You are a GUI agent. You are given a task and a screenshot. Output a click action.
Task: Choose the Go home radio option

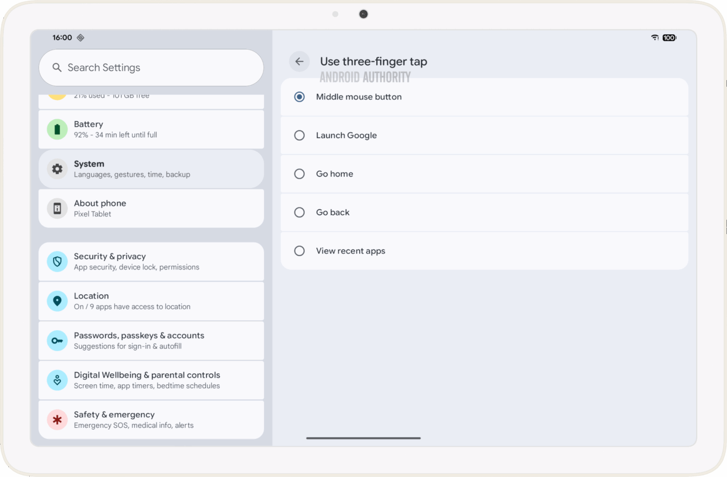[299, 174]
